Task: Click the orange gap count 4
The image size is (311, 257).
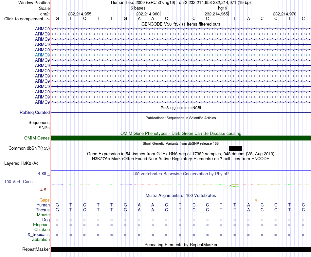Action: pyautogui.click(x=256, y=200)
